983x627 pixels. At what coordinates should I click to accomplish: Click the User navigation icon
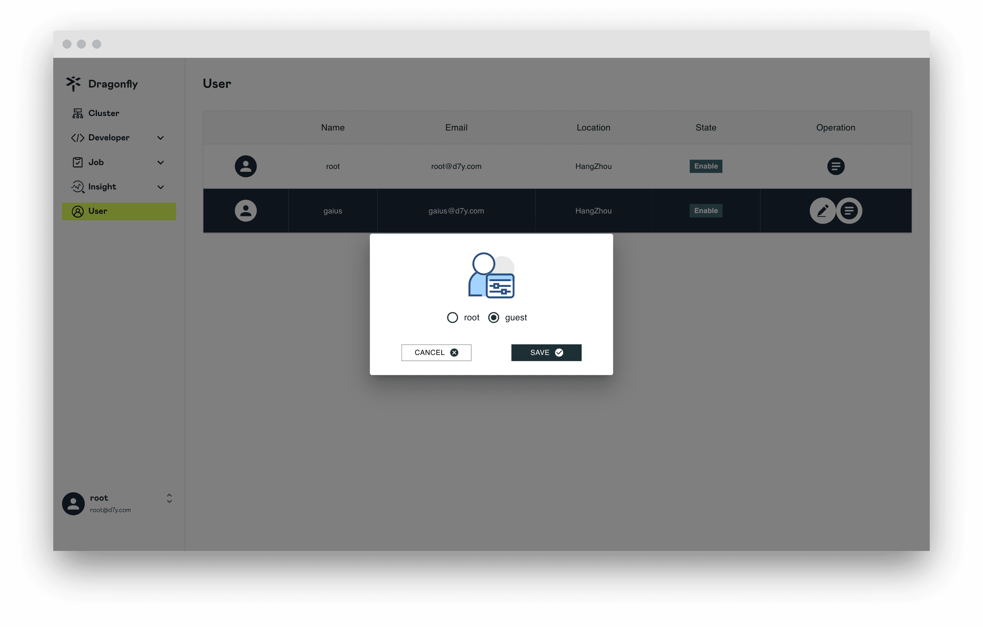[x=77, y=211]
